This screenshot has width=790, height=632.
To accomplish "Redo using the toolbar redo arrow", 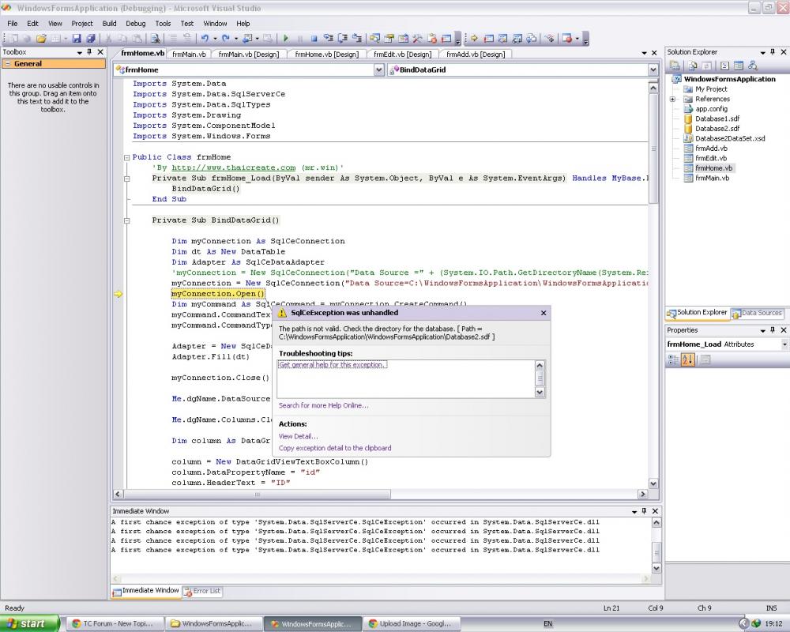I will pos(226,38).
